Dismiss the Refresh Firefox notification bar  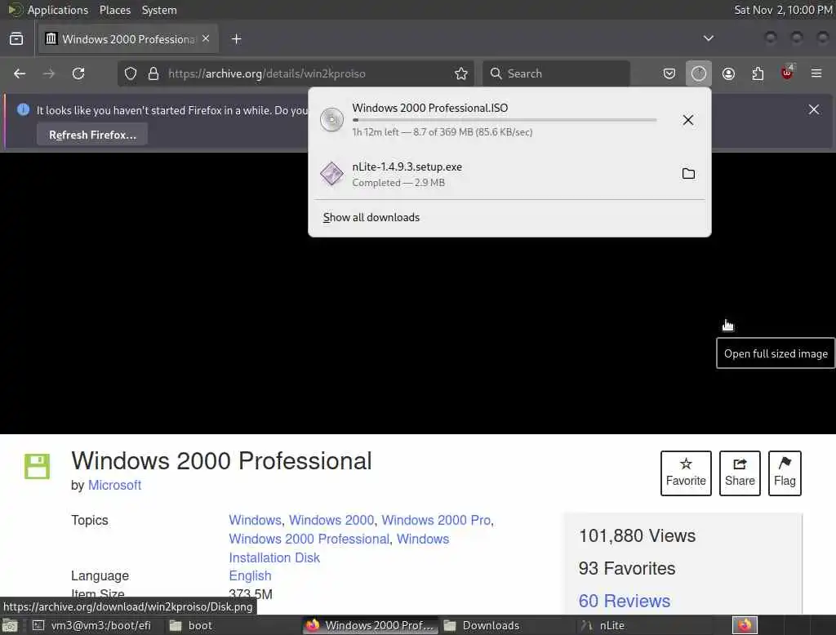point(814,109)
